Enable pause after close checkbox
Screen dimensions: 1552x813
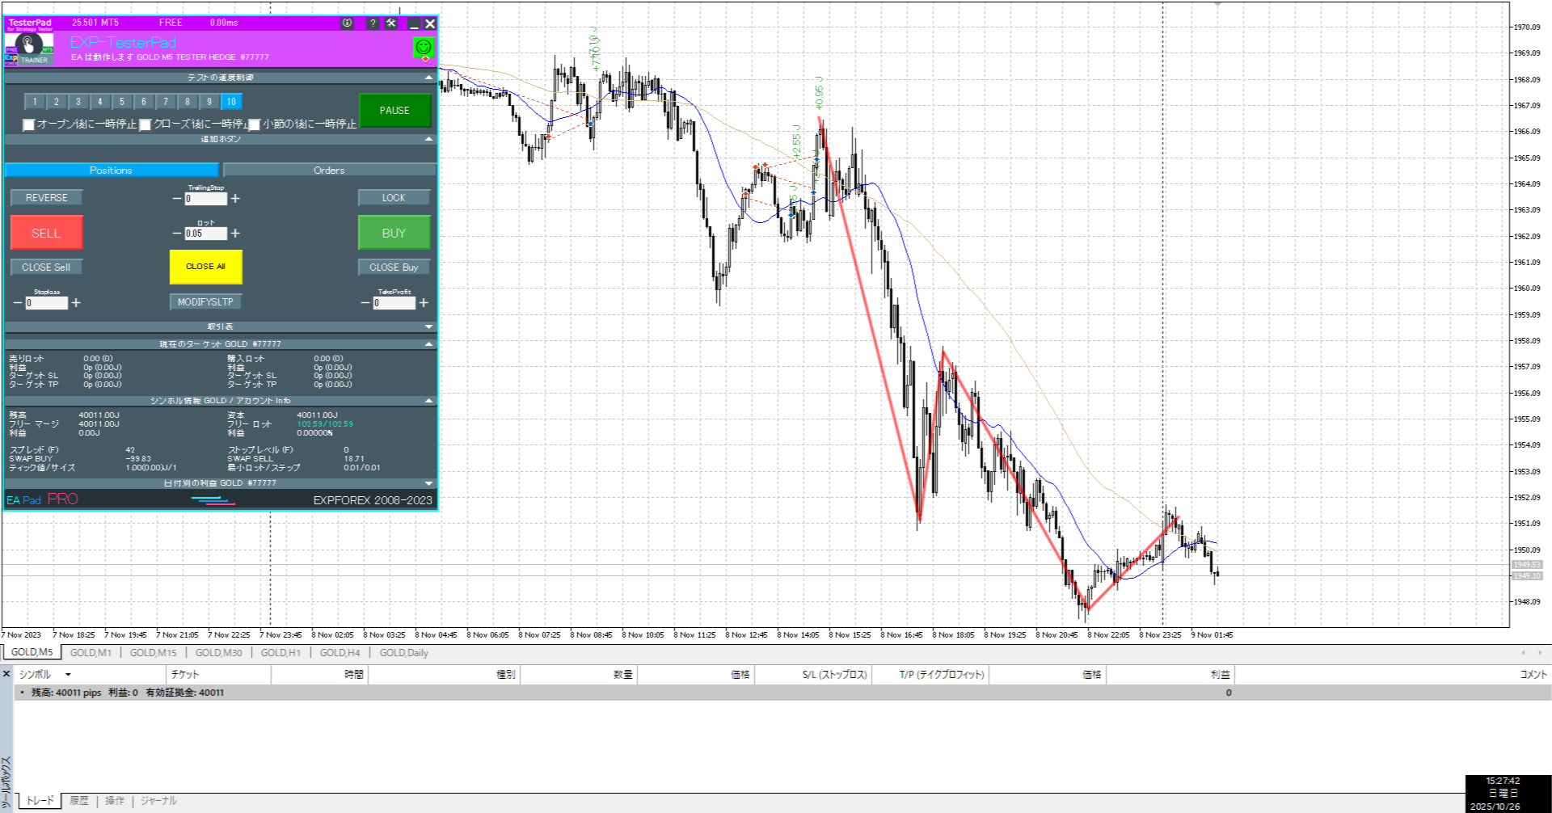145,124
